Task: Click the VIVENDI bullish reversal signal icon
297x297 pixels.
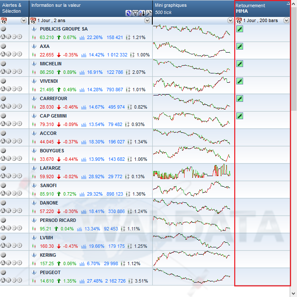Action: click(x=240, y=81)
